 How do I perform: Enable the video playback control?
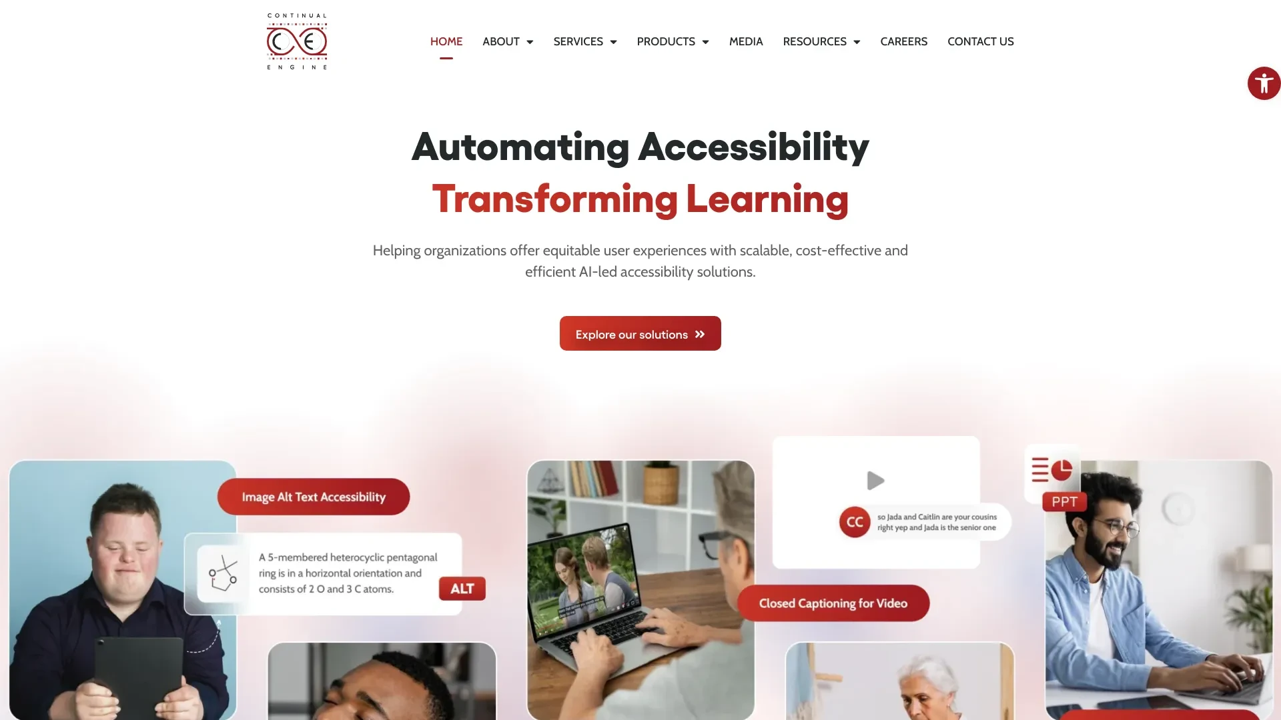(x=875, y=481)
